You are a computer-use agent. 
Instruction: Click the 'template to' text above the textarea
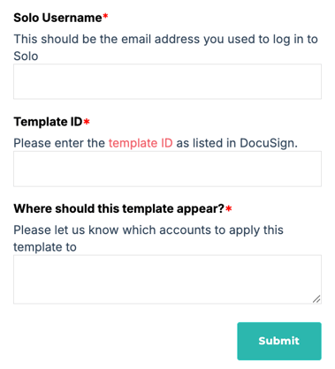coord(45,247)
